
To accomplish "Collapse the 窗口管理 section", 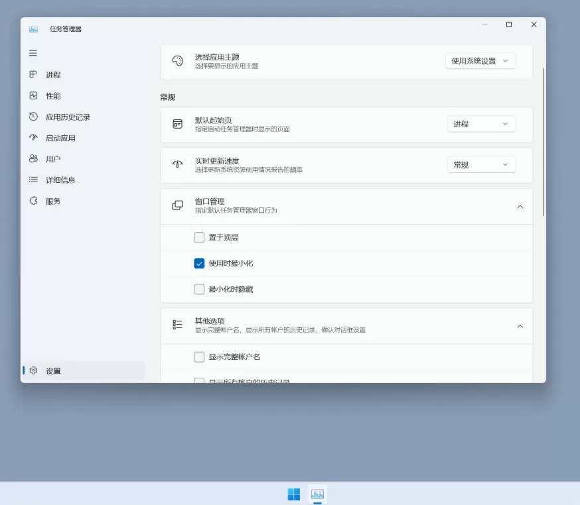I will (521, 206).
